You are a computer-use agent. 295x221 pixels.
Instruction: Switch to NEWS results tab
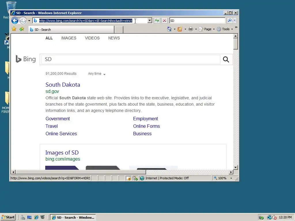(x=114, y=38)
